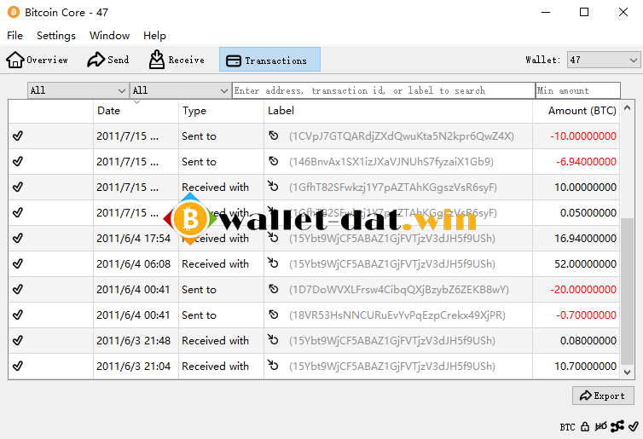Click sent icon beside address 1D7DoWVXLFrsw4...

click(x=274, y=289)
